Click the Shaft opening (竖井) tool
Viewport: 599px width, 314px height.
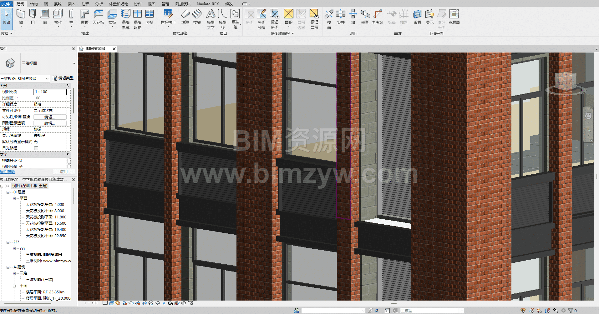[341, 17]
